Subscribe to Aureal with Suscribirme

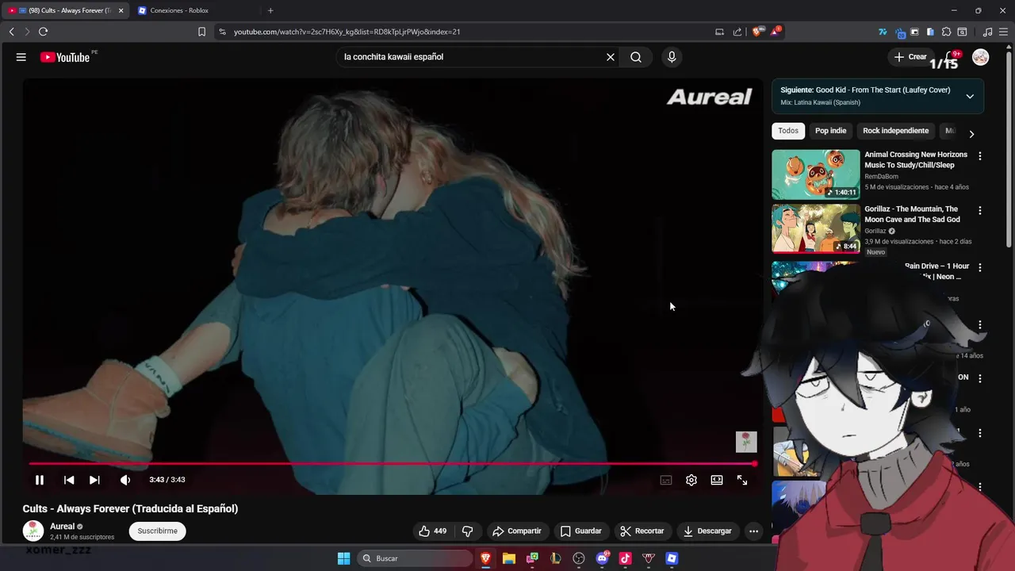point(157,531)
